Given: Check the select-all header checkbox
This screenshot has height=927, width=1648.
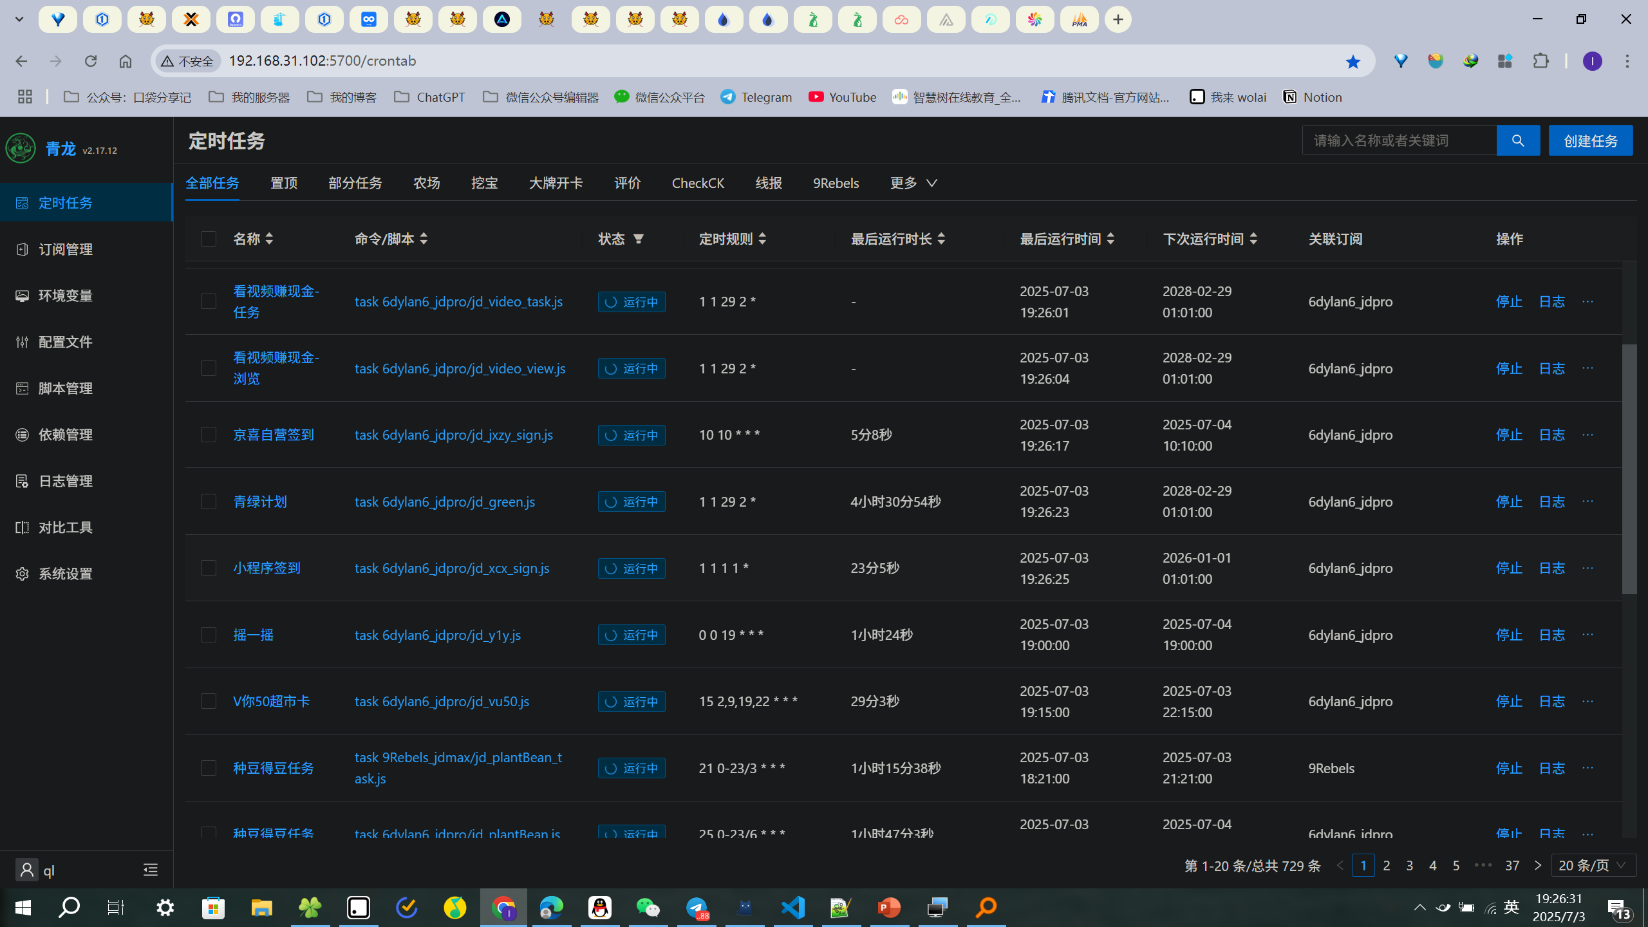Looking at the screenshot, I should (209, 239).
